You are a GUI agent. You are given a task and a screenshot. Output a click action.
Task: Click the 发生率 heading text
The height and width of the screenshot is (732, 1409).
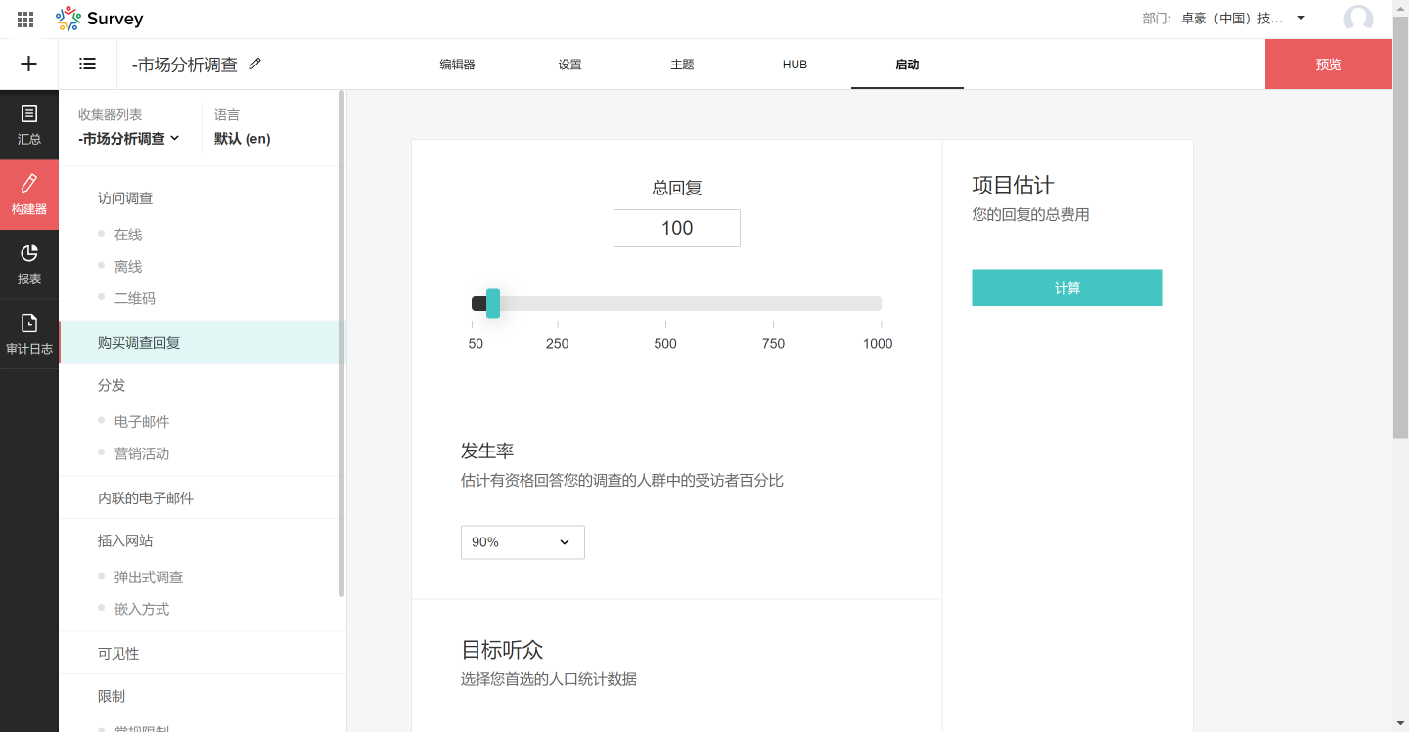point(487,452)
